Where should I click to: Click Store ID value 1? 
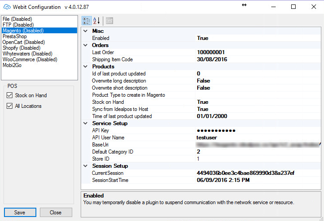click(258, 159)
